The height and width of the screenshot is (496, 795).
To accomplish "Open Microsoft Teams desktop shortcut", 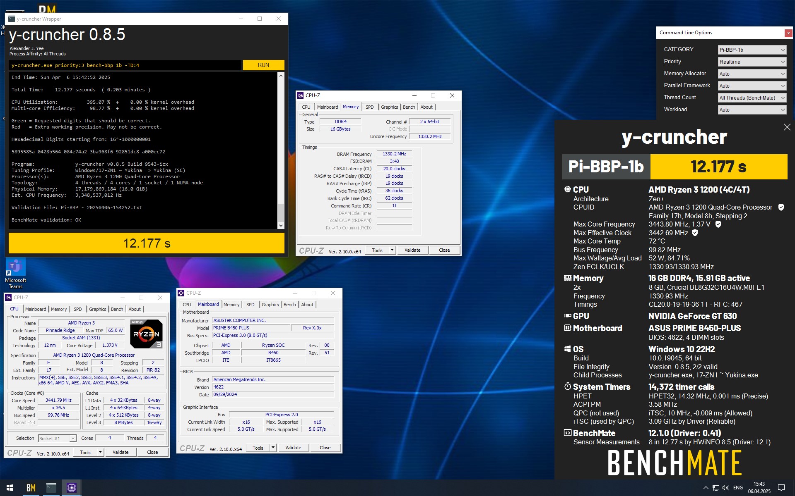I will [x=15, y=273].
